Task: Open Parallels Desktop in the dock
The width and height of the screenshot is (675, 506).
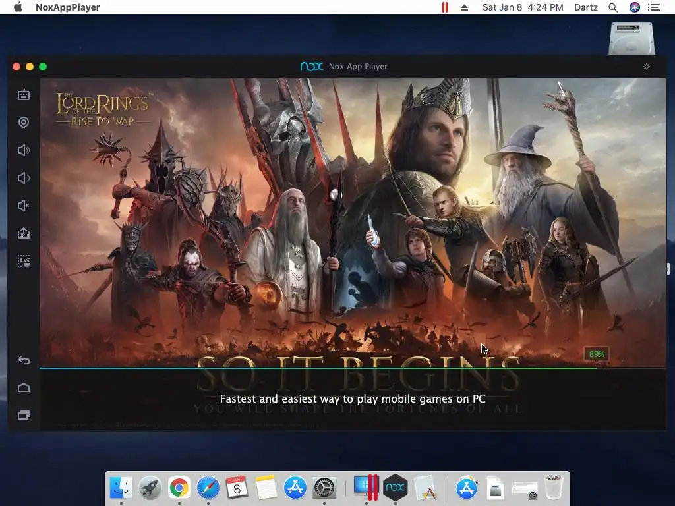Action: pos(365,488)
